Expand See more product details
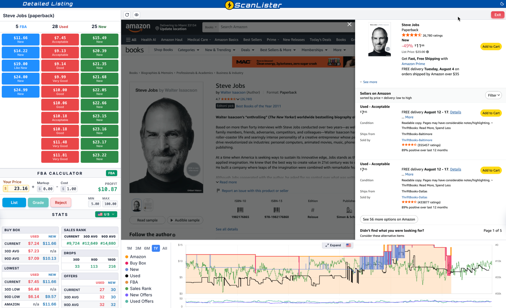The width and height of the screenshot is (506, 308). tap(368, 82)
